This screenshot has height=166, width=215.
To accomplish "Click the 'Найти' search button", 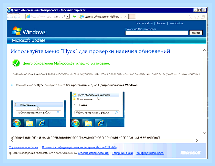I will [x=196, y=33].
